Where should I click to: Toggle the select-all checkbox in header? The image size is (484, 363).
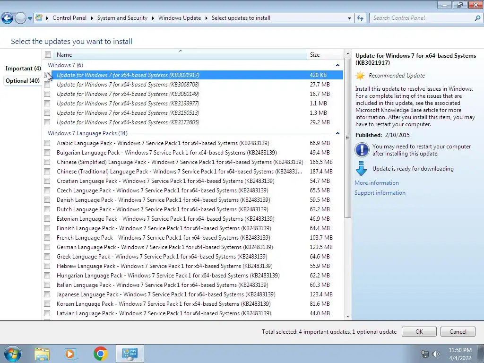(x=48, y=55)
